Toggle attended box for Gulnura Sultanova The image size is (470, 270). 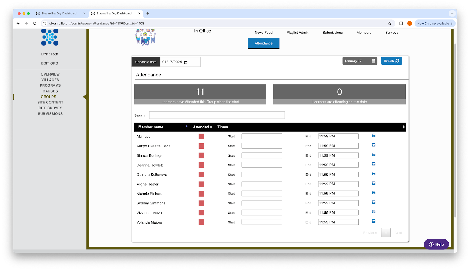(201, 175)
